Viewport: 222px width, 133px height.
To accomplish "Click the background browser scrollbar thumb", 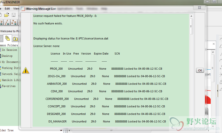I will click(213, 68).
